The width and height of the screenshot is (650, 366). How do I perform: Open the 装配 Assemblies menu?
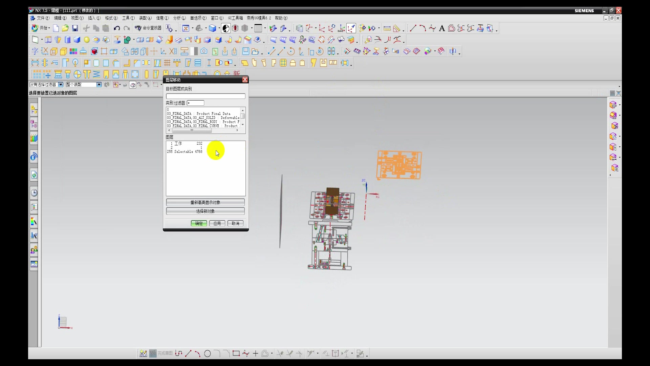pyautogui.click(x=145, y=18)
